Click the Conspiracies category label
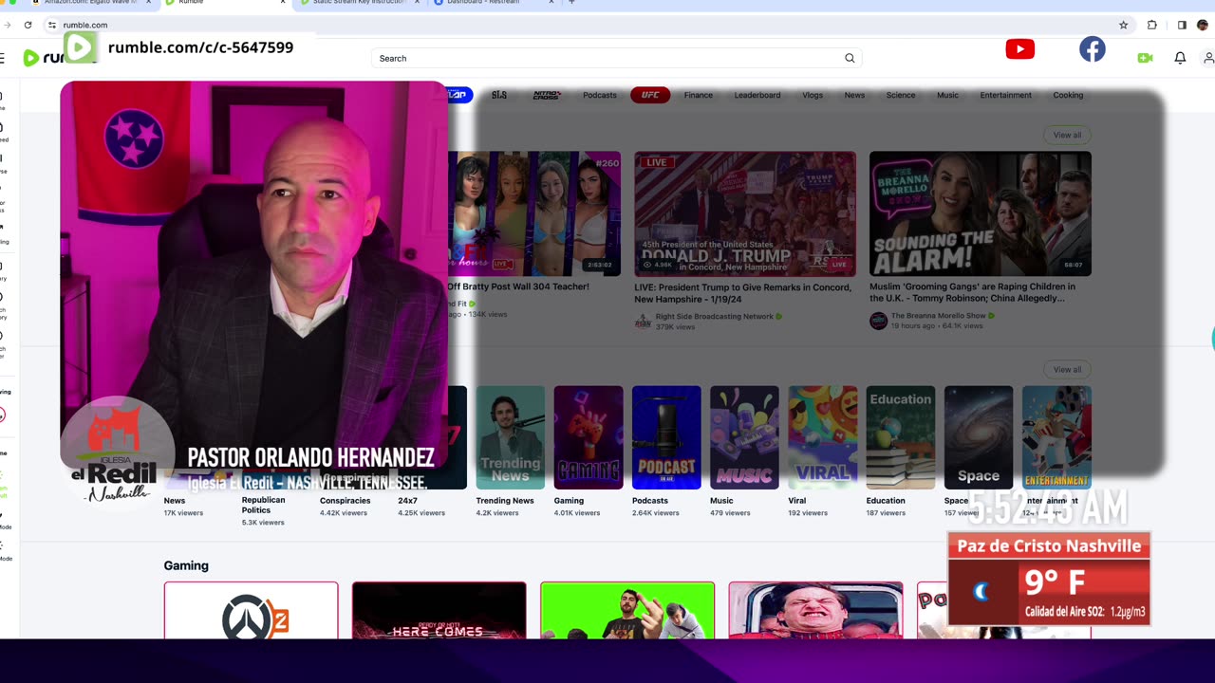1215x683 pixels. (x=346, y=501)
